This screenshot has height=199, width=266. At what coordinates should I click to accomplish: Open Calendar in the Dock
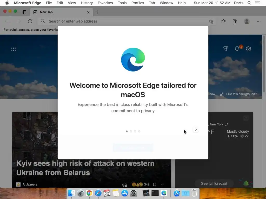click(x=107, y=193)
